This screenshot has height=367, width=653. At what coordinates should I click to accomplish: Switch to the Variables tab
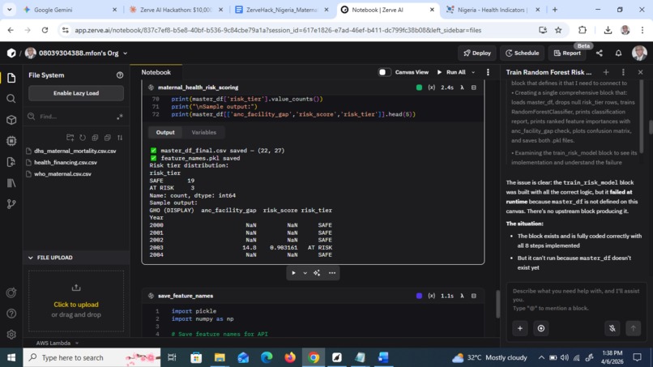point(203,133)
